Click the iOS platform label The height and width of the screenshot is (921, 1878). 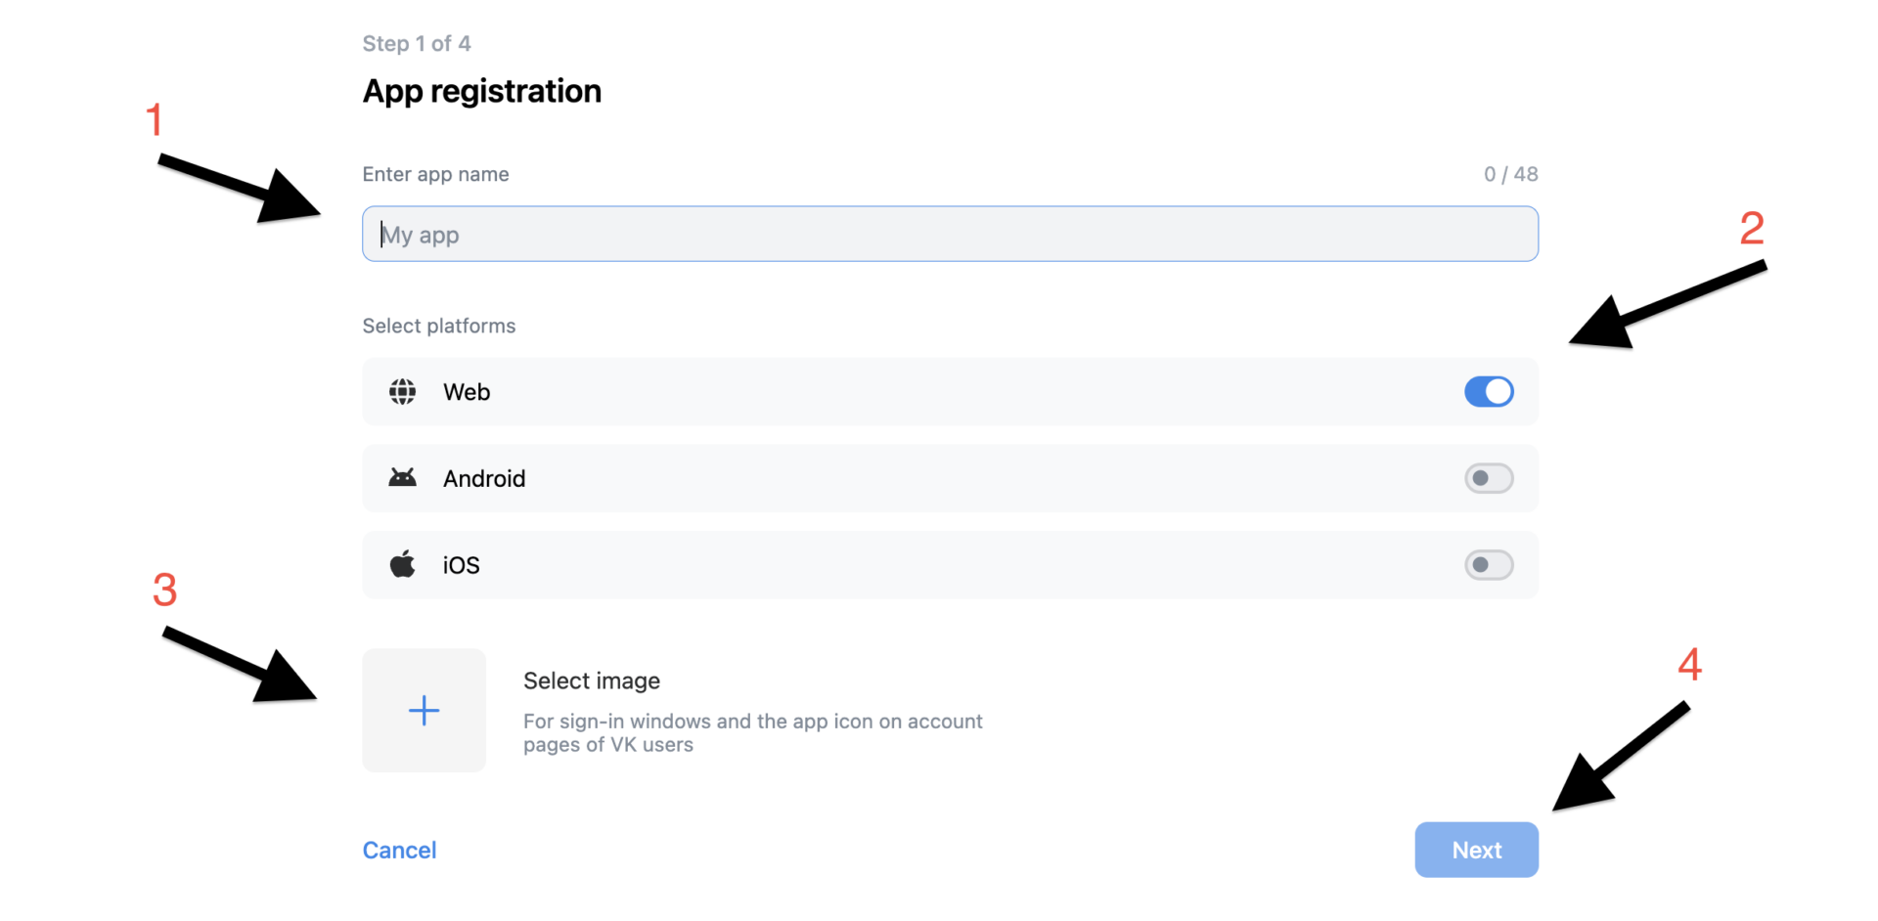(461, 565)
